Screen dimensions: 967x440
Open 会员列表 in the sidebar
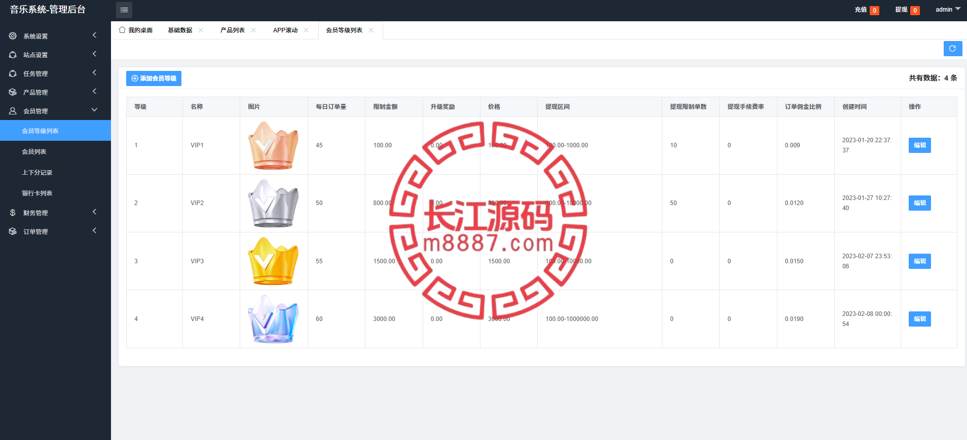pyautogui.click(x=55, y=151)
